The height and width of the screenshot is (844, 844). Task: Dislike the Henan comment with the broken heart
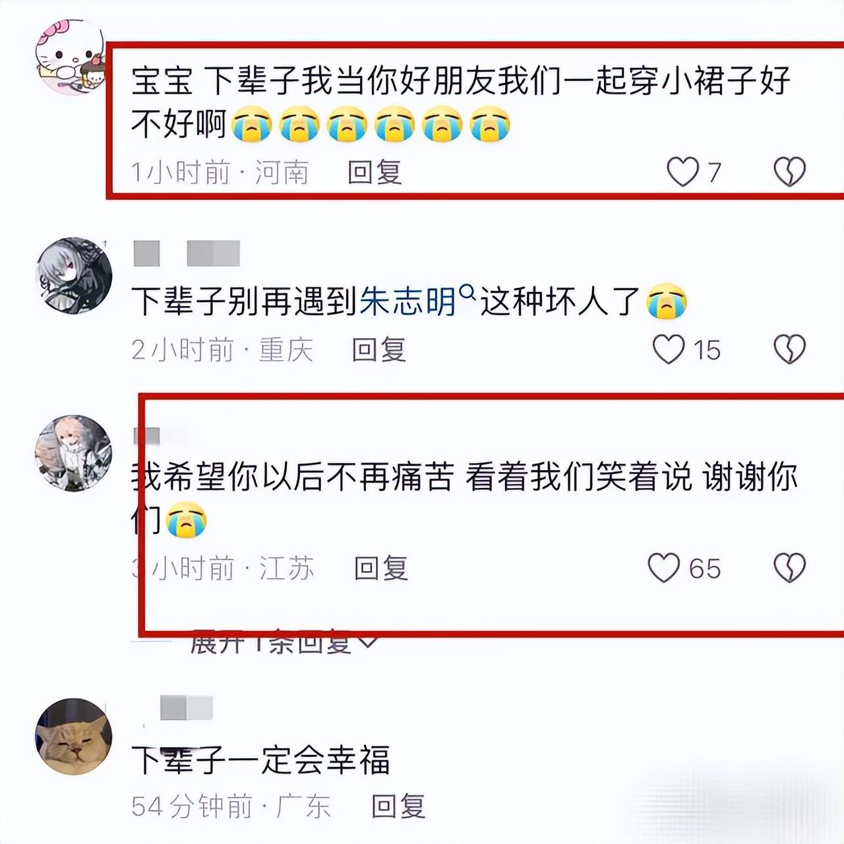click(789, 172)
